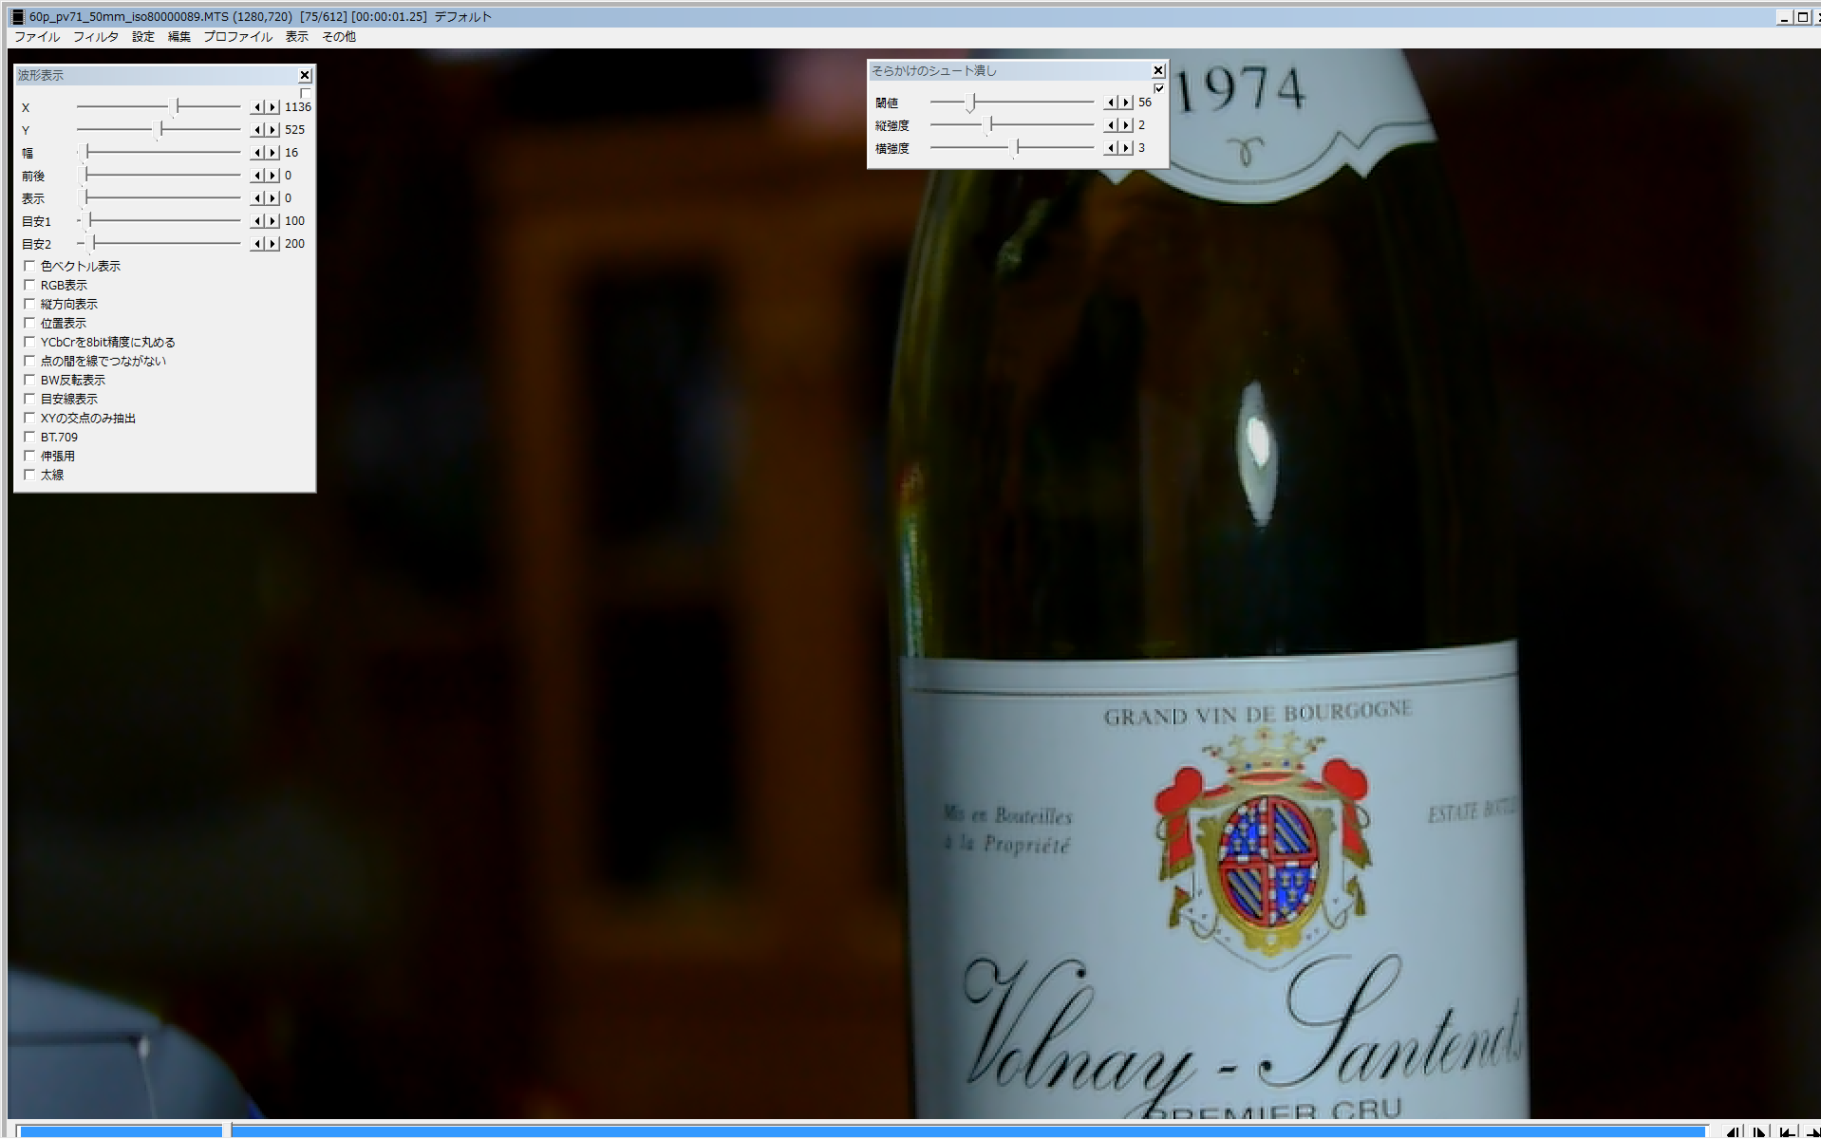Click the Y value increase arrow
Screen dimensions: 1821x1139
[272, 130]
